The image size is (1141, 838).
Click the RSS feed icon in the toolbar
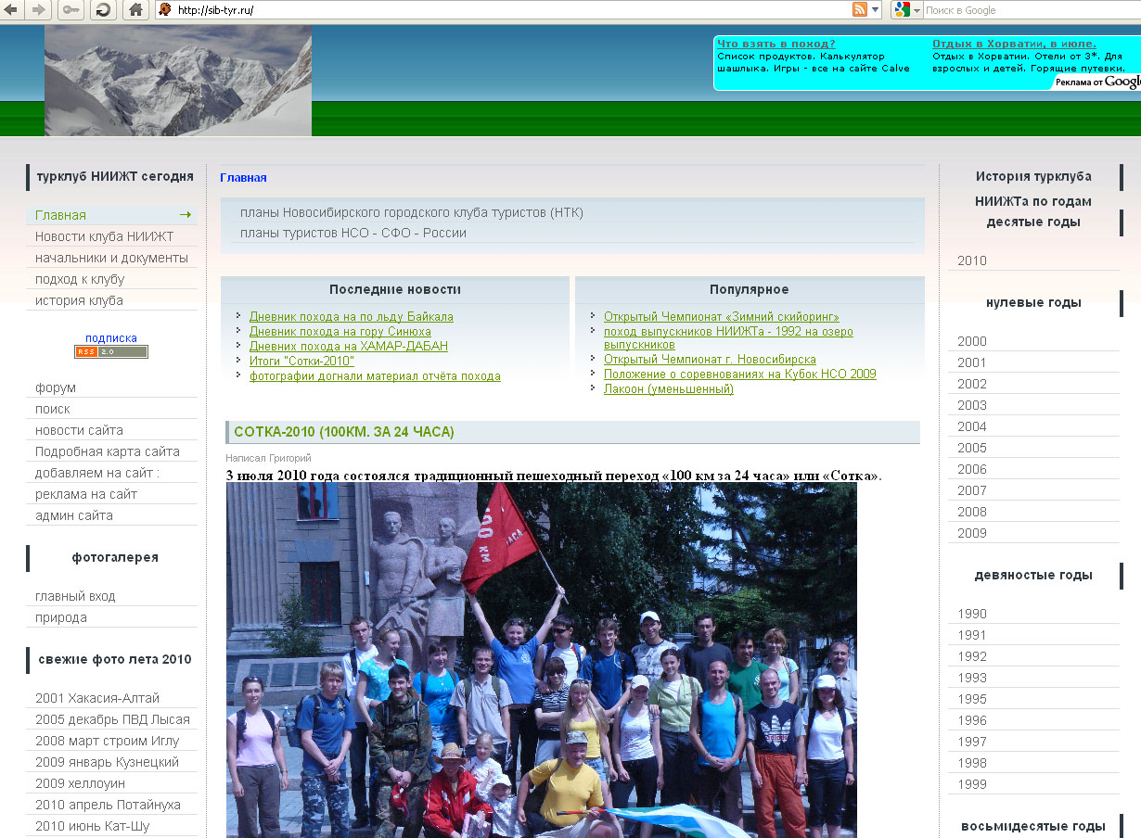[861, 9]
